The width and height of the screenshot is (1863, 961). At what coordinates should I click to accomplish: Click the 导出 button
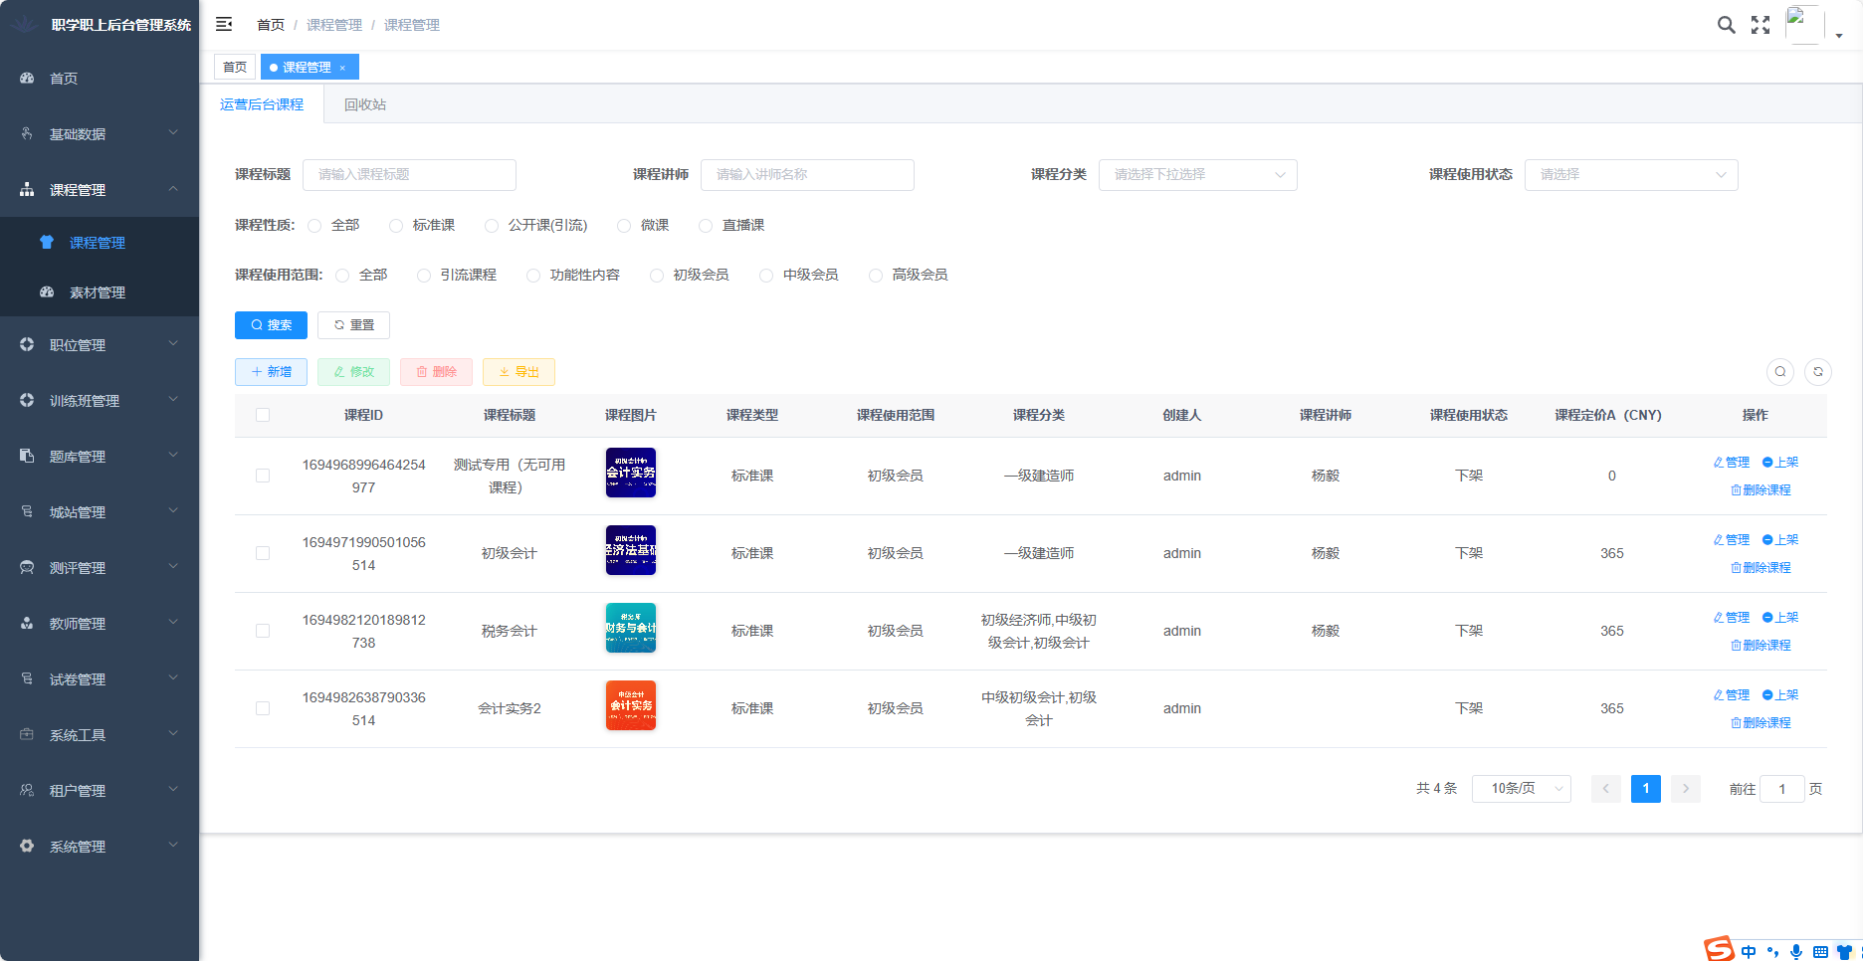[x=518, y=372]
